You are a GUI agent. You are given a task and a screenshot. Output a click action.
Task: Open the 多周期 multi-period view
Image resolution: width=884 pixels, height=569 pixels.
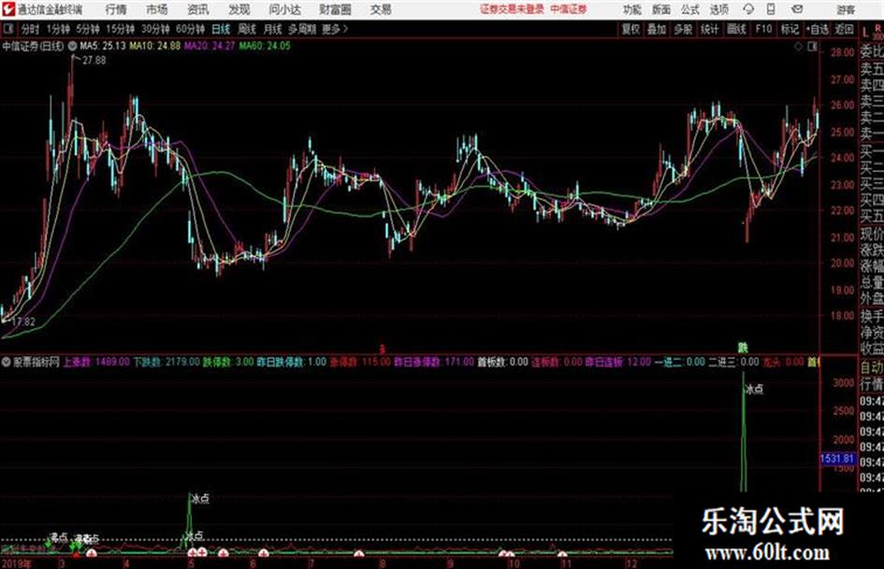(302, 29)
